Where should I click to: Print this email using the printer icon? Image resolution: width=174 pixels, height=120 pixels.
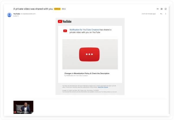coord(162,9)
